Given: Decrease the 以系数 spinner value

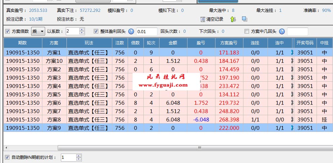Looking at the screenshot, I should pos(82,33).
